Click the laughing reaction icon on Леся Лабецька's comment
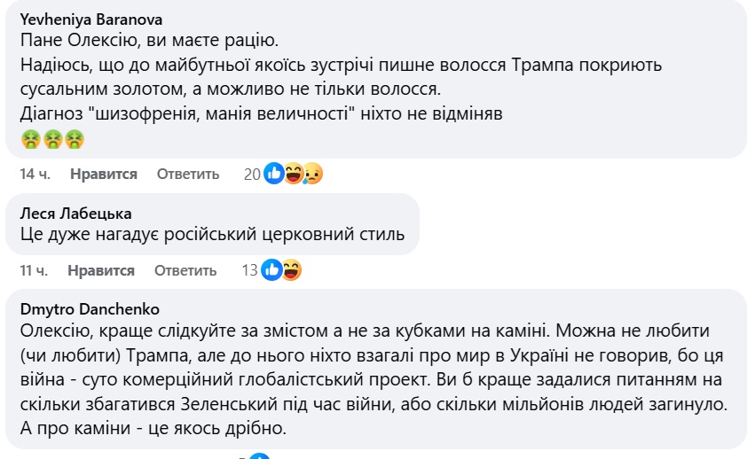The height and width of the screenshot is (459, 755). 291,270
